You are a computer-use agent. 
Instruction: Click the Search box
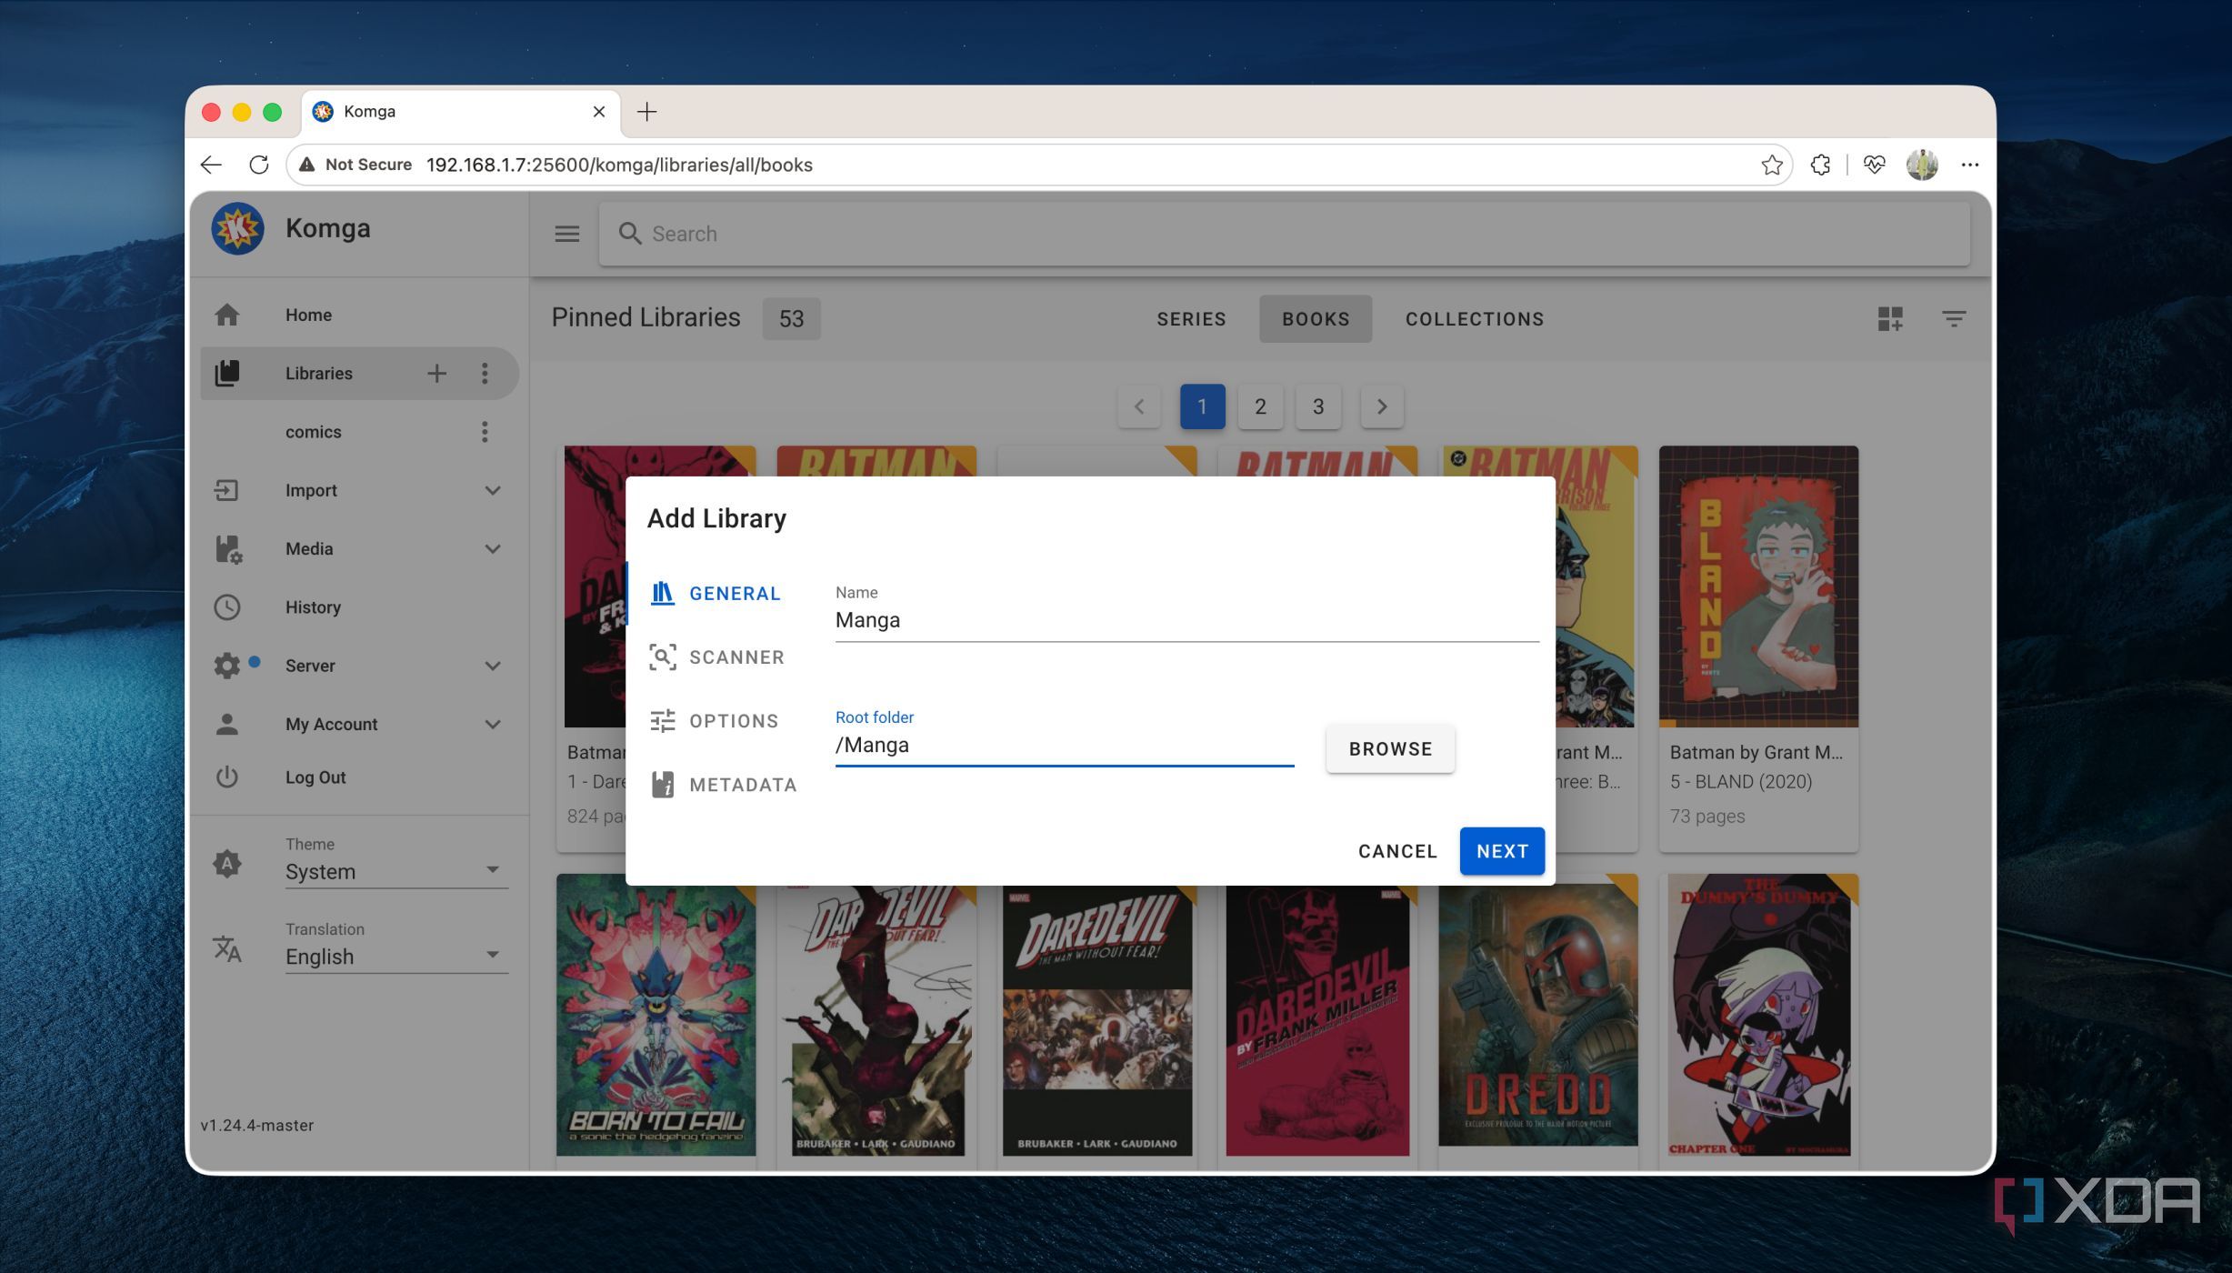(1284, 234)
